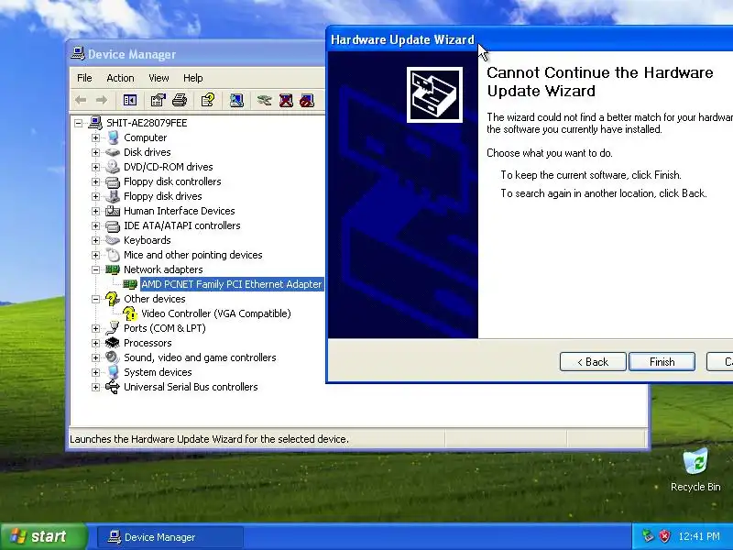Viewport: 733px width, 550px height.
Task: Click the Sound, video and game controllers icon
Action: pyautogui.click(x=113, y=357)
